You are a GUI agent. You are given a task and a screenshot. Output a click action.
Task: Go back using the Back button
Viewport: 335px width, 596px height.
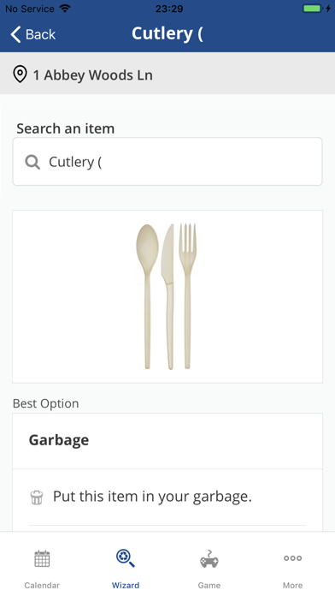(33, 34)
